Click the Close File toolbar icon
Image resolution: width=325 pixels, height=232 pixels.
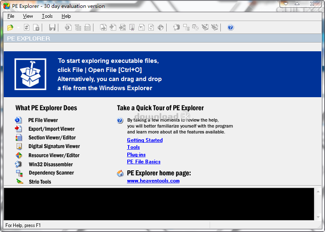(x=36, y=28)
